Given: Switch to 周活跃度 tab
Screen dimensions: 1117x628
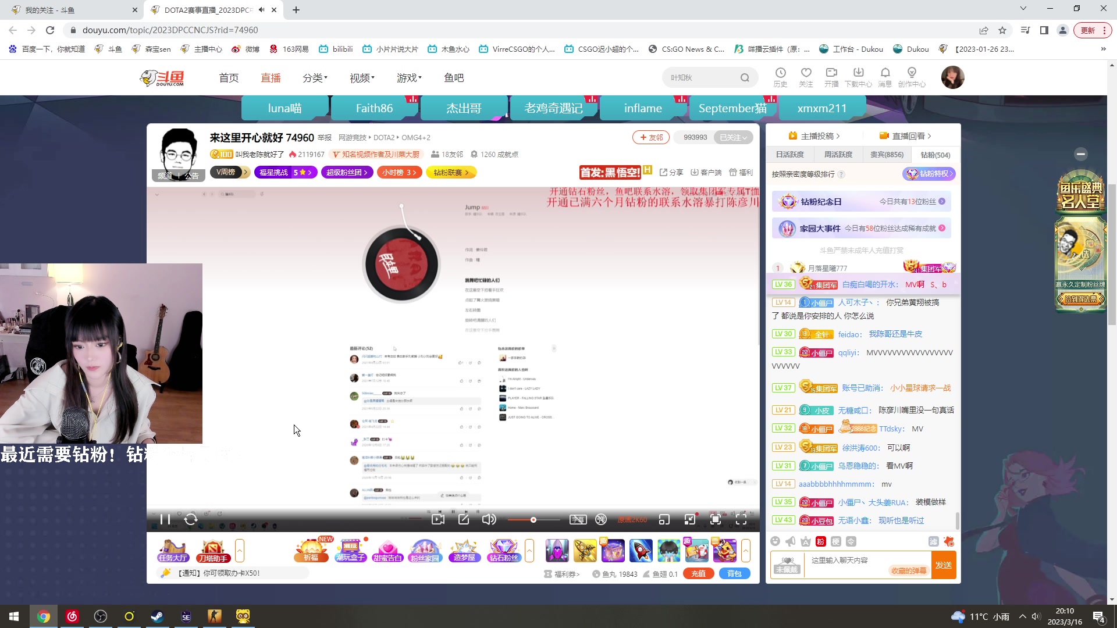Looking at the screenshot, I should [838, 155].
